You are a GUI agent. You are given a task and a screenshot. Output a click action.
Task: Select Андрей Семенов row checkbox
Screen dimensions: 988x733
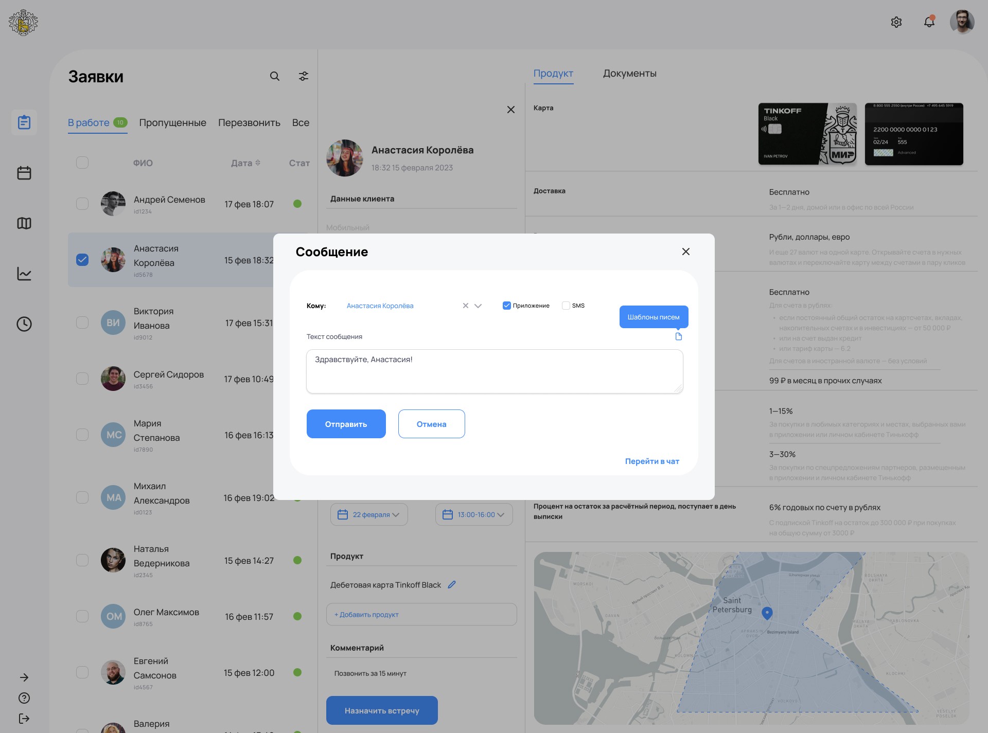pyautogui.click(x=82, y=204)
